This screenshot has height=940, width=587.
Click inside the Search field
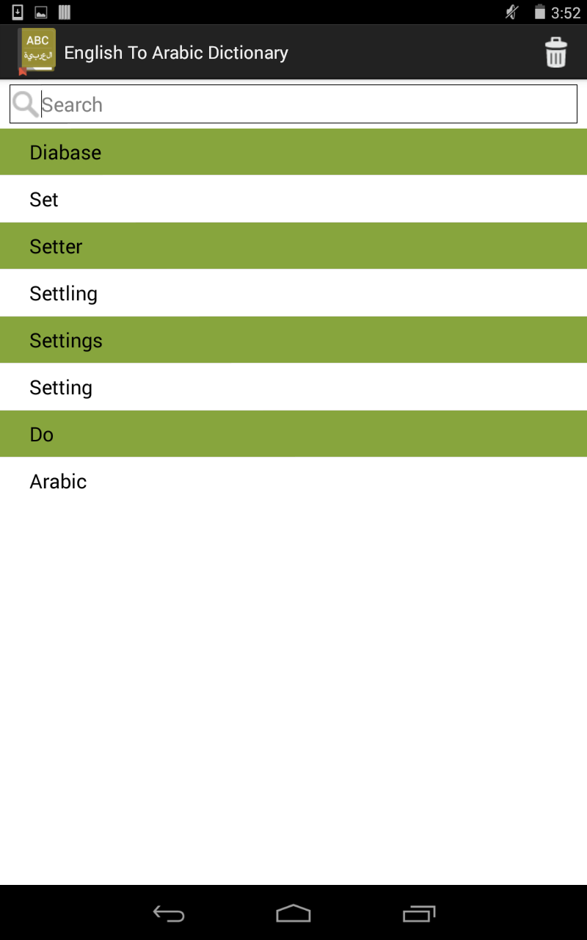tap(293, 104)
